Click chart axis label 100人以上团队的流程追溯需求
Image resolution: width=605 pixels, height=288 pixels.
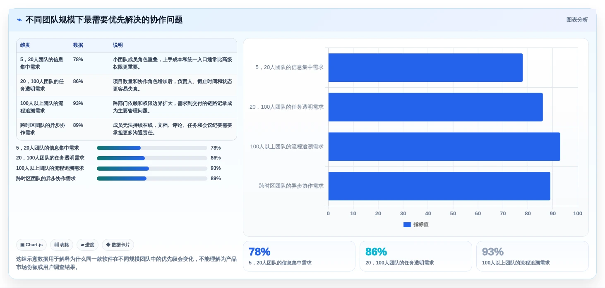pos(287,147)
